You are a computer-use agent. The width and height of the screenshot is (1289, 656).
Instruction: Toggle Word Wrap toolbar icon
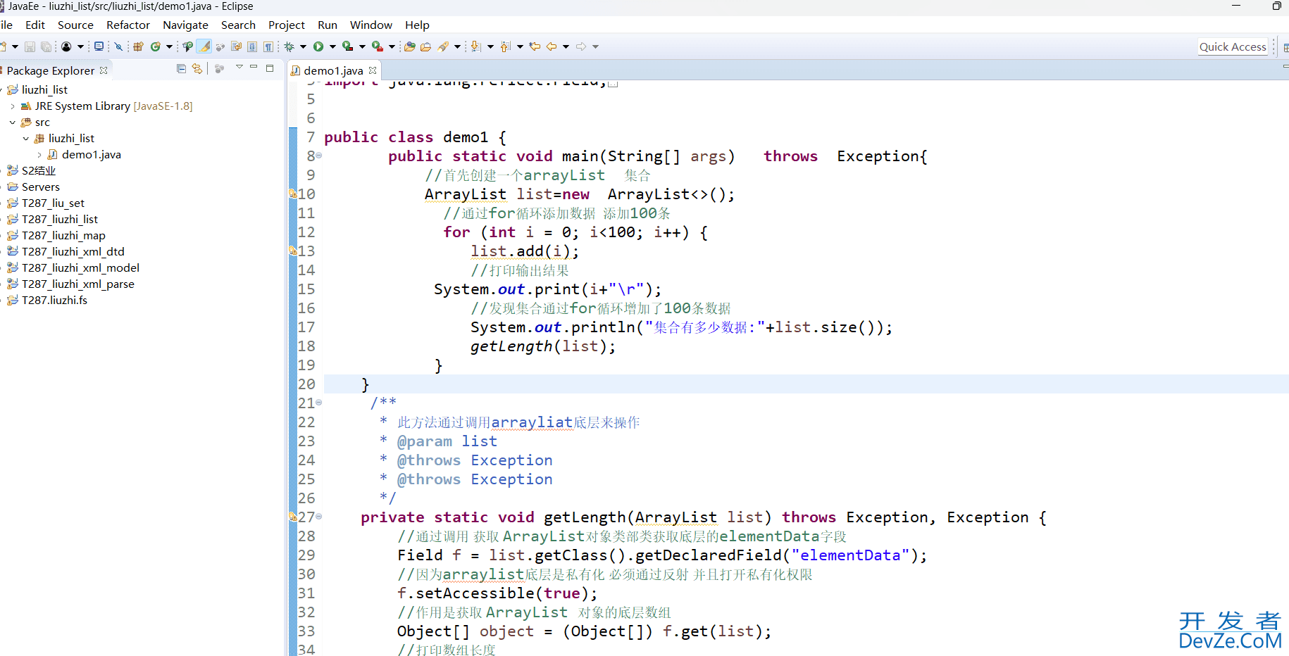click(x=236, y=46)
